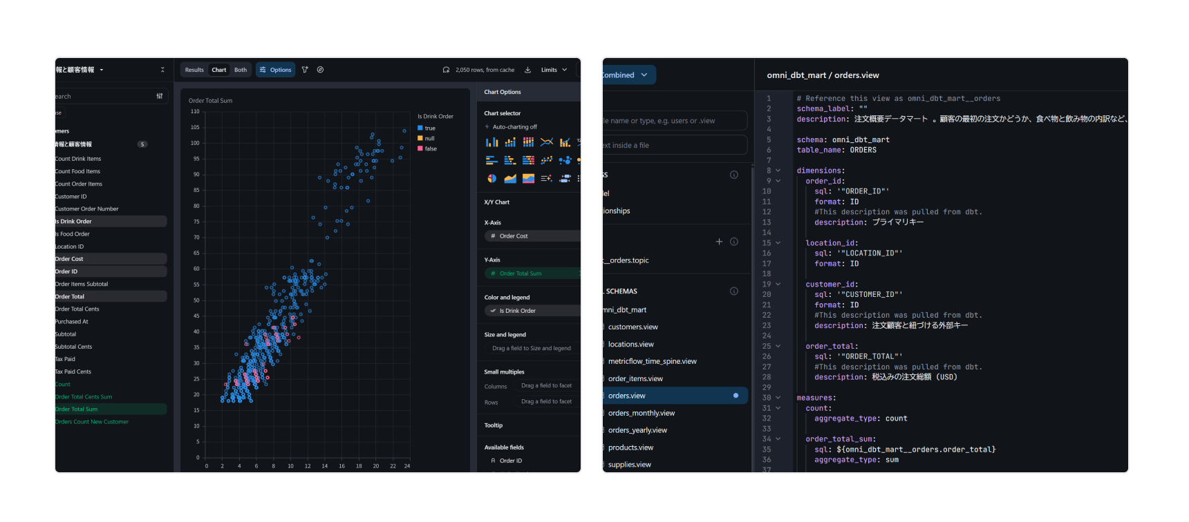Collapse the measures section at line 30

(x=778, y=398)
